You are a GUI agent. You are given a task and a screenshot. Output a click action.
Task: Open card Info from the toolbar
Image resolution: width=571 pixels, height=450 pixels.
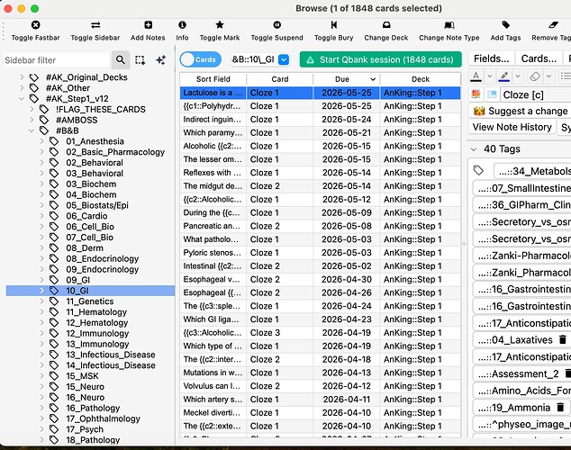[182, 25]
